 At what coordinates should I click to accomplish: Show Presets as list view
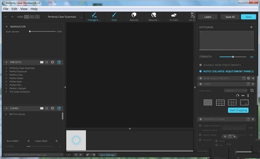[x=47, y=62]
